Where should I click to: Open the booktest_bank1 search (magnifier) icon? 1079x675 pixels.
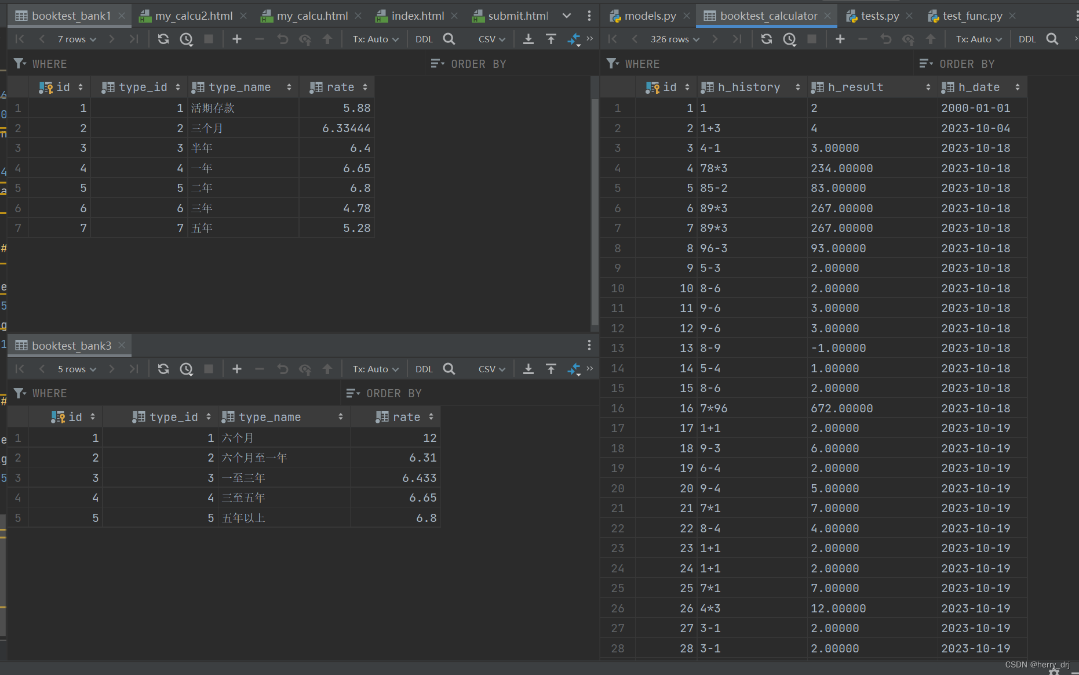click(449, 39)
